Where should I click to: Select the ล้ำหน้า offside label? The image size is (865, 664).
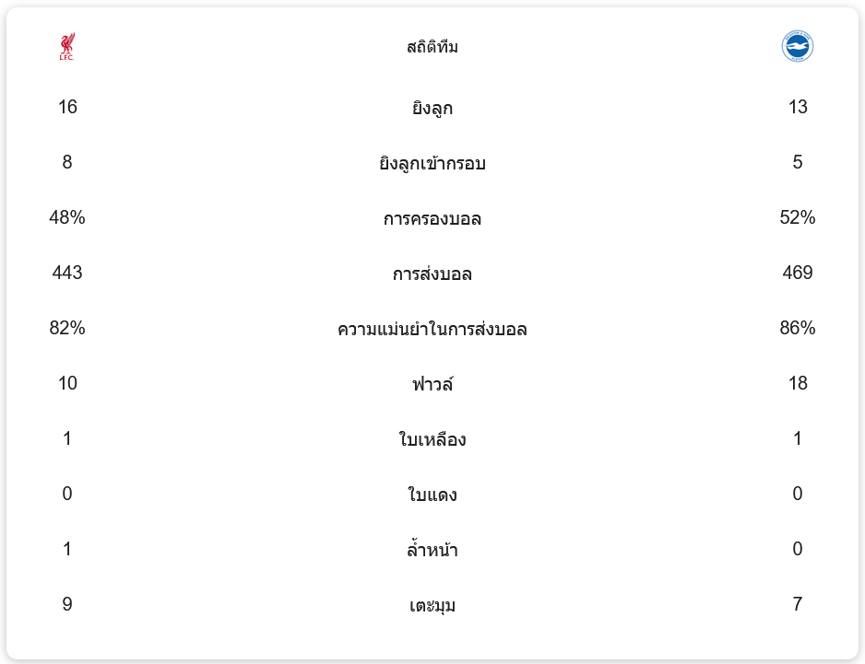pyautogui.click(x=432, y=551)
